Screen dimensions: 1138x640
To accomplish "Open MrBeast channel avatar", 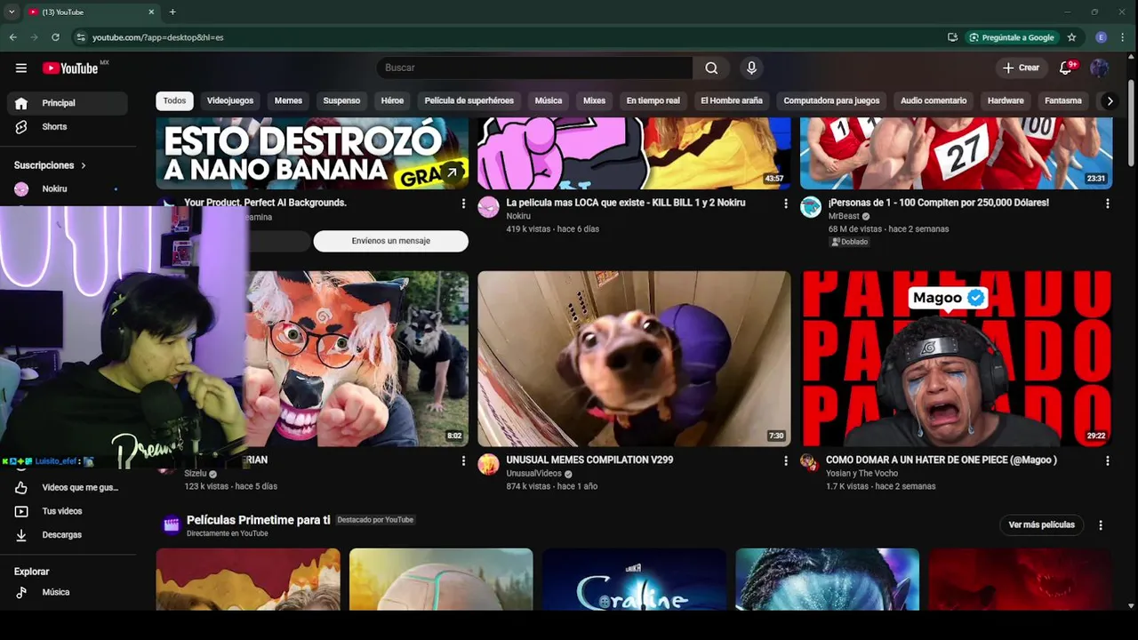I will 810,207.
